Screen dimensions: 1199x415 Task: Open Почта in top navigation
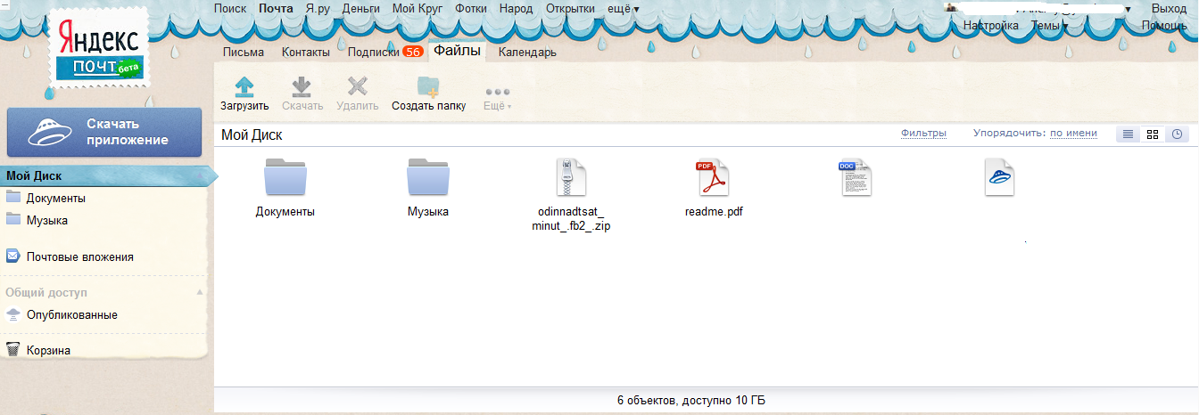point(276,8)
